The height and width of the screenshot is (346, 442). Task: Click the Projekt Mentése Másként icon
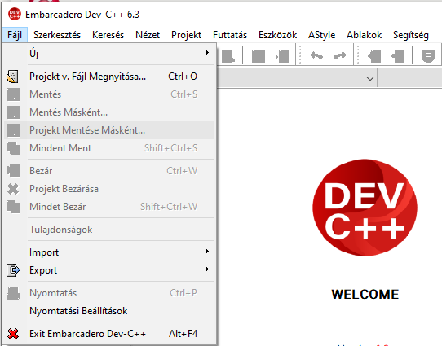point(13,130)
